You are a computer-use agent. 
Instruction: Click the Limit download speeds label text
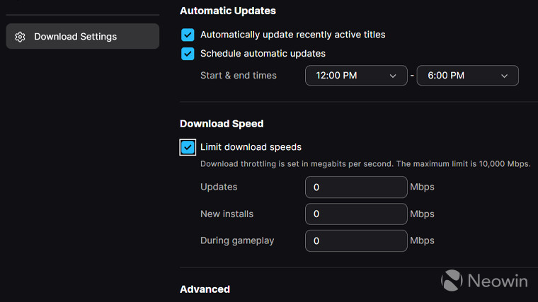click(x=251, y=147)
